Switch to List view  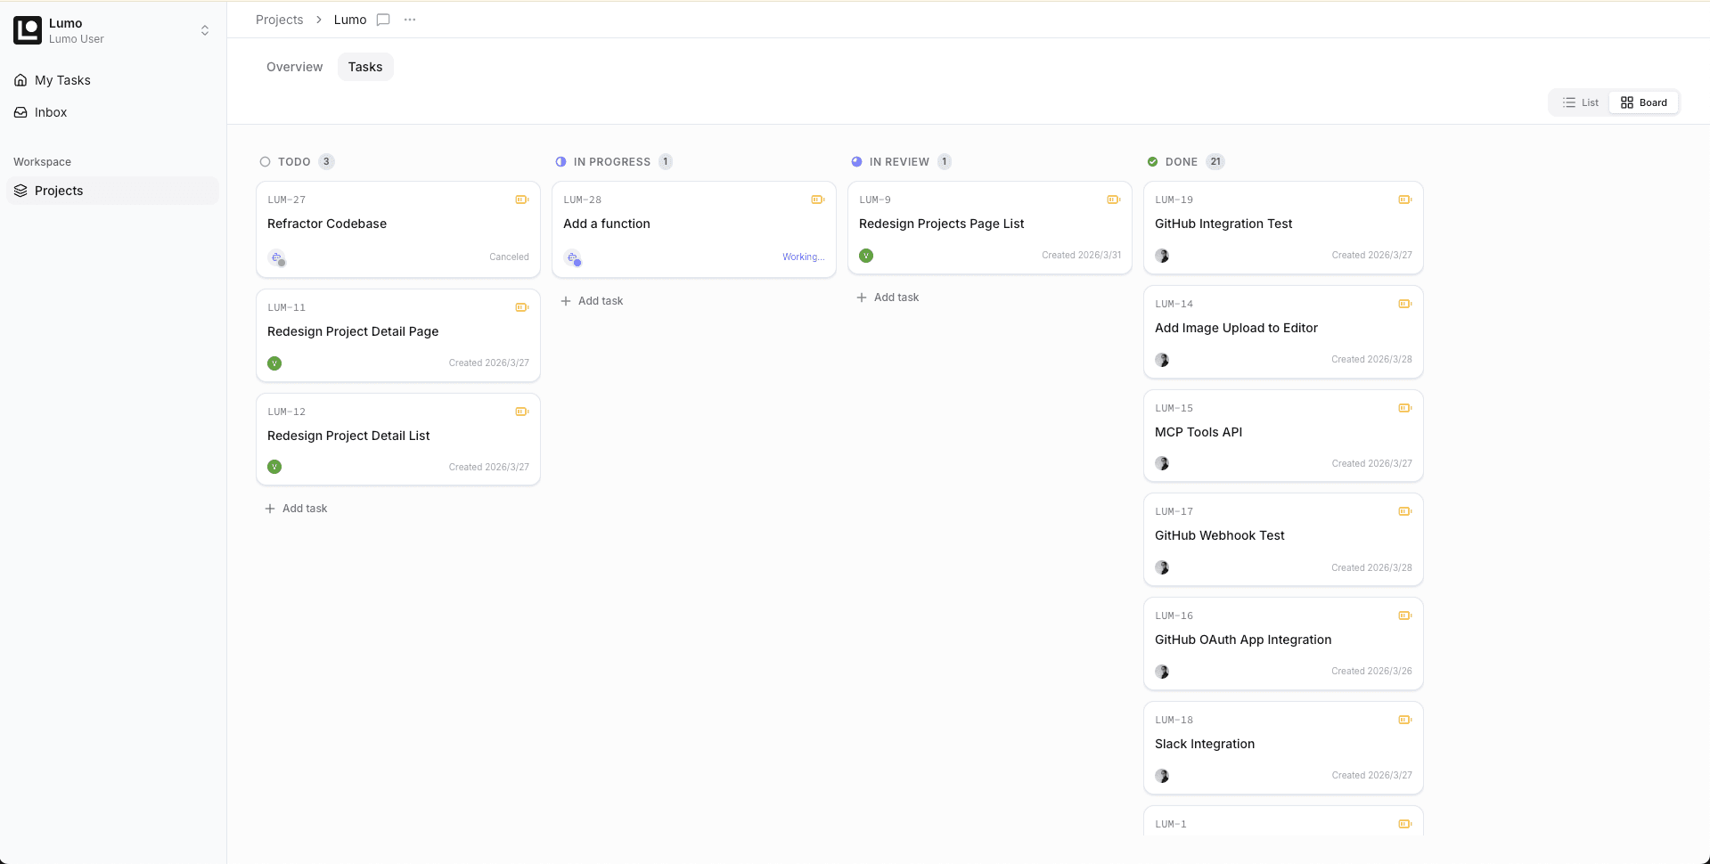[1580, 102]
